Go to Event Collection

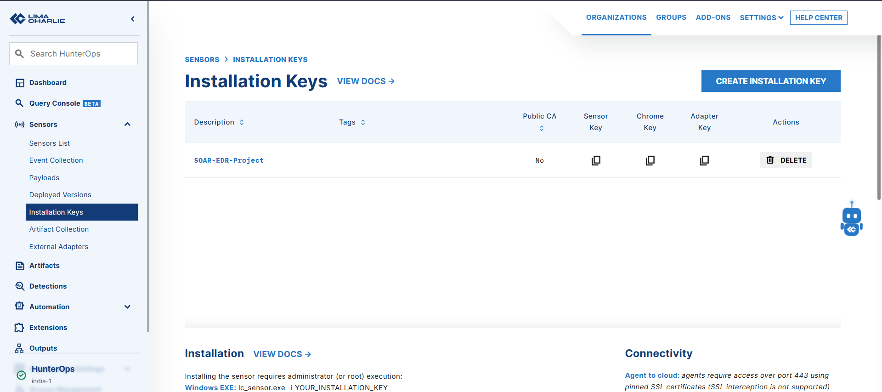56,160
